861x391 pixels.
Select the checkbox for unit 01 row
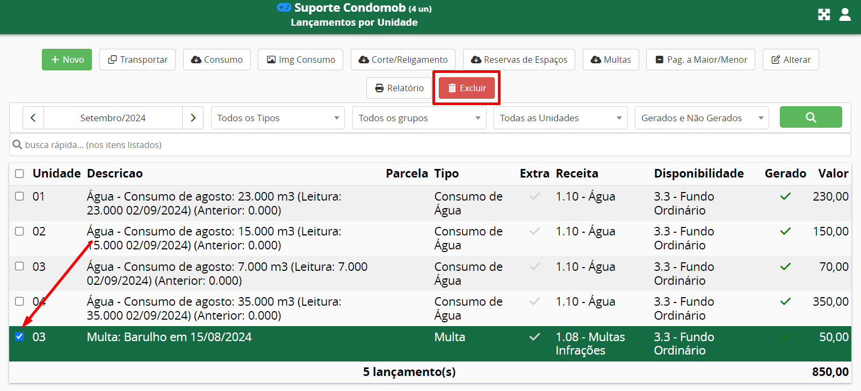coord(19,196)
